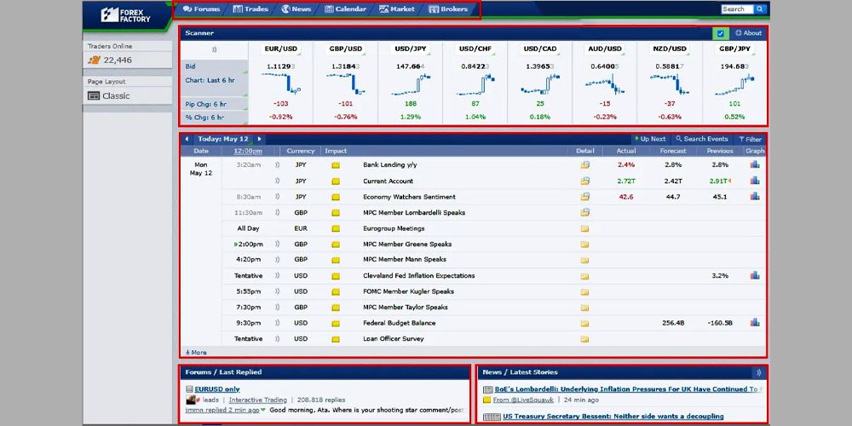
Task: Toggle alert bell for MPC Member Mann Speaks
Action: (x=277, y=260)
